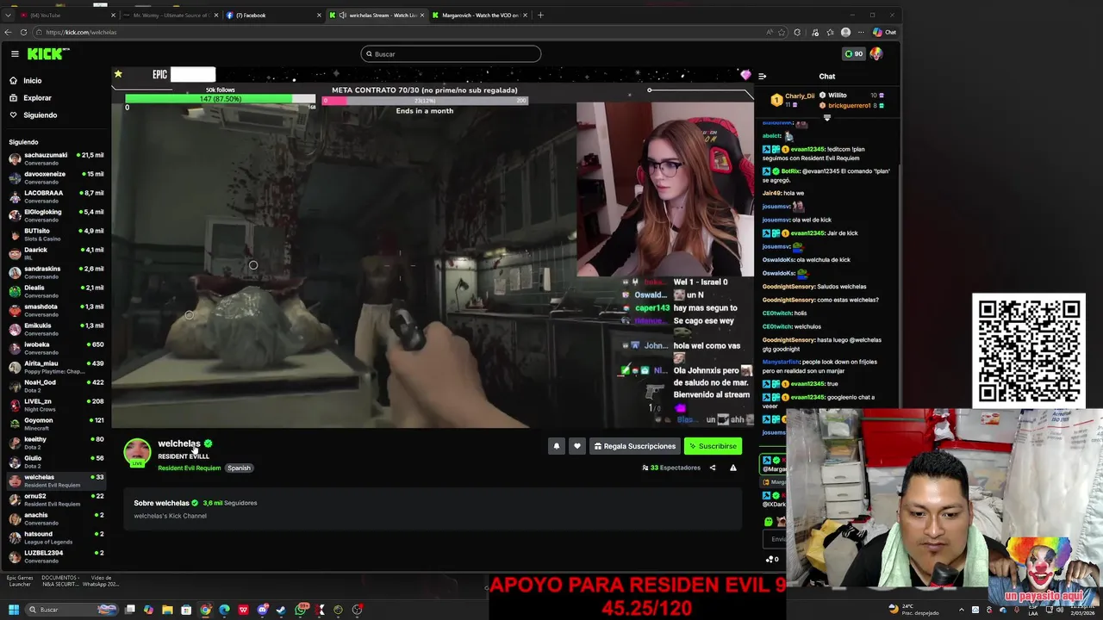Viewport: 1103px width, 620px height.
Task: Open iwobeka channel in followed list
Action: [x=56, y=348]
